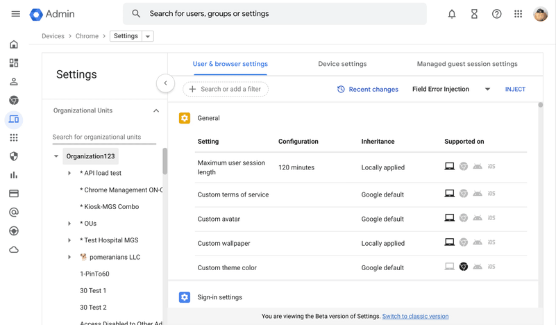Screen dimensions: 556x325
Task: Click the Recent changes history icon
Action: point(341,90)
